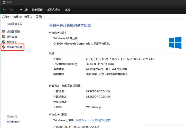Go to 控制面板主页 in sidebar
186x128 pixels.
14,24
